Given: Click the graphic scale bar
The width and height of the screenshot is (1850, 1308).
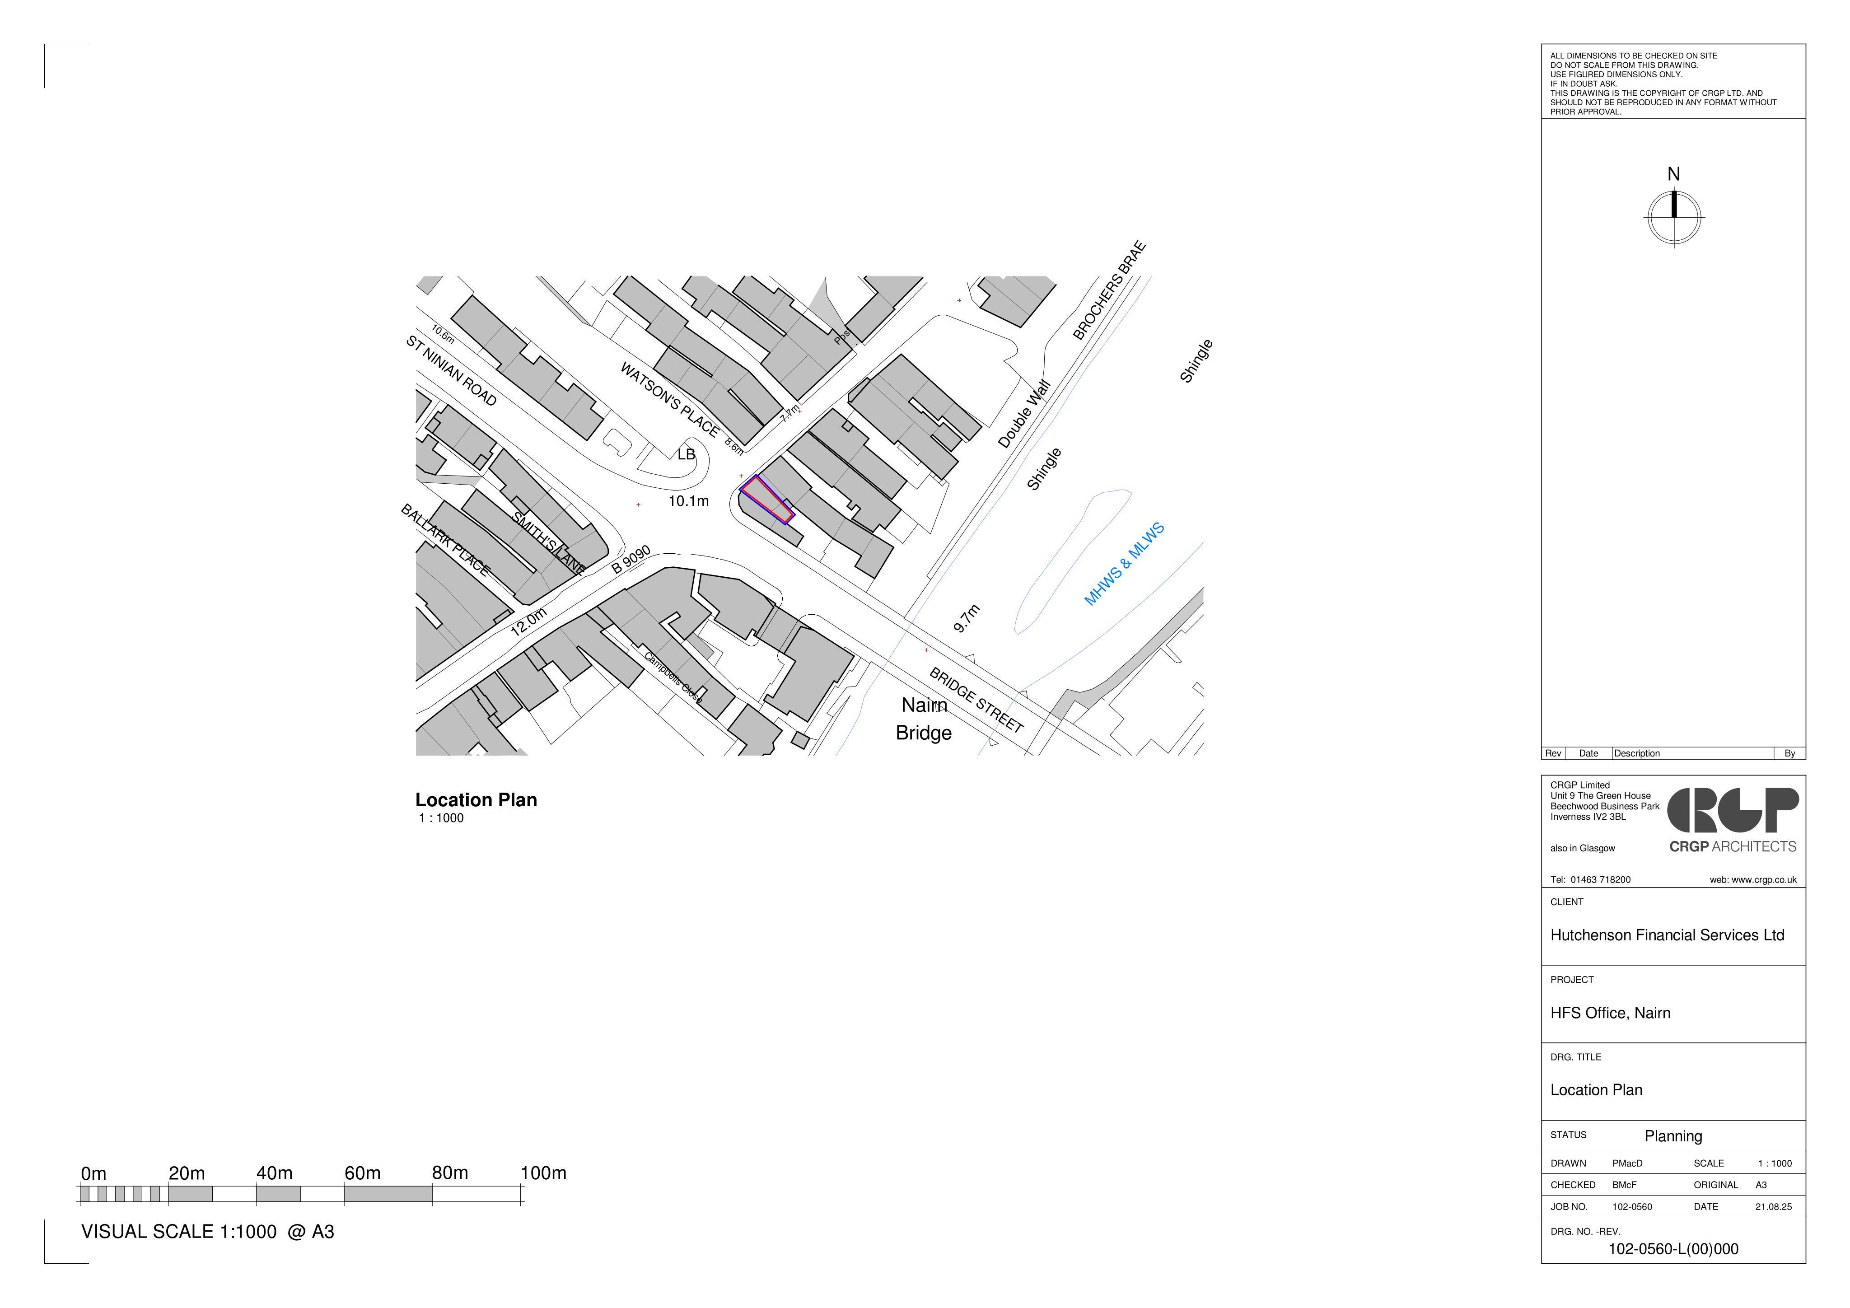Looking at the screenshot, I should tap(301, 1194).
